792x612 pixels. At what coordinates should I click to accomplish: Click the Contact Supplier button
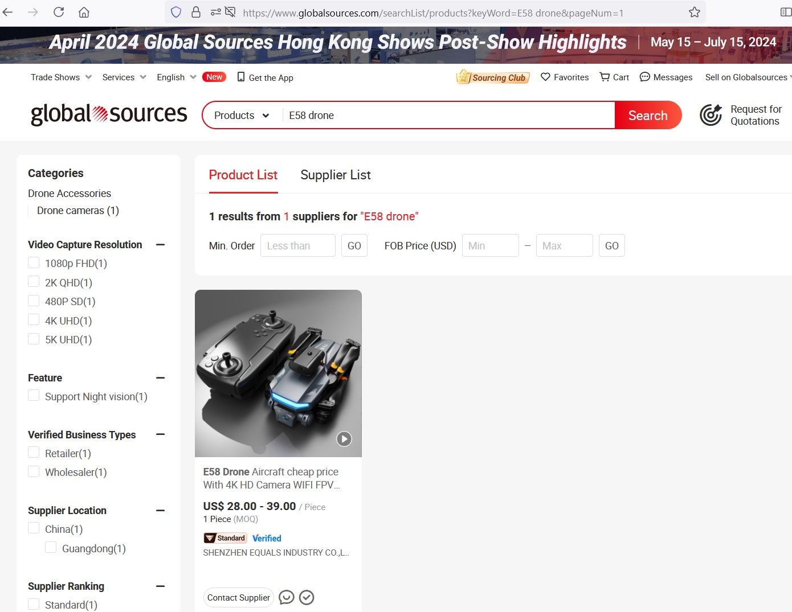pyautogui.click(x=239, y=598)
